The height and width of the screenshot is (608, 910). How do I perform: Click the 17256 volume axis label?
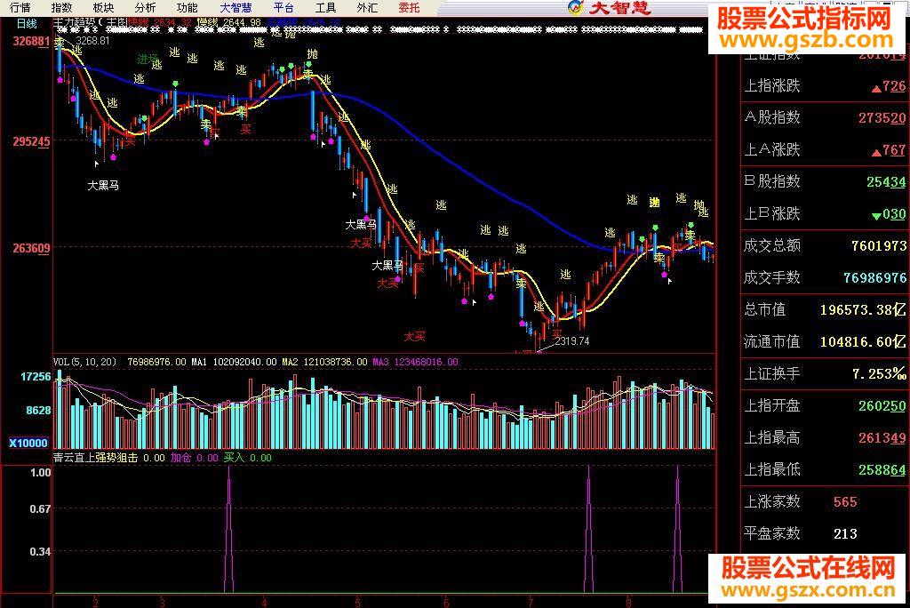tap(36, 377)
